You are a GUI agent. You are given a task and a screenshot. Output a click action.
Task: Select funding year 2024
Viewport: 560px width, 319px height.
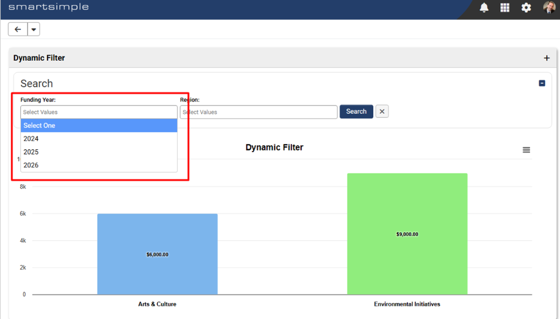point(99,139)
